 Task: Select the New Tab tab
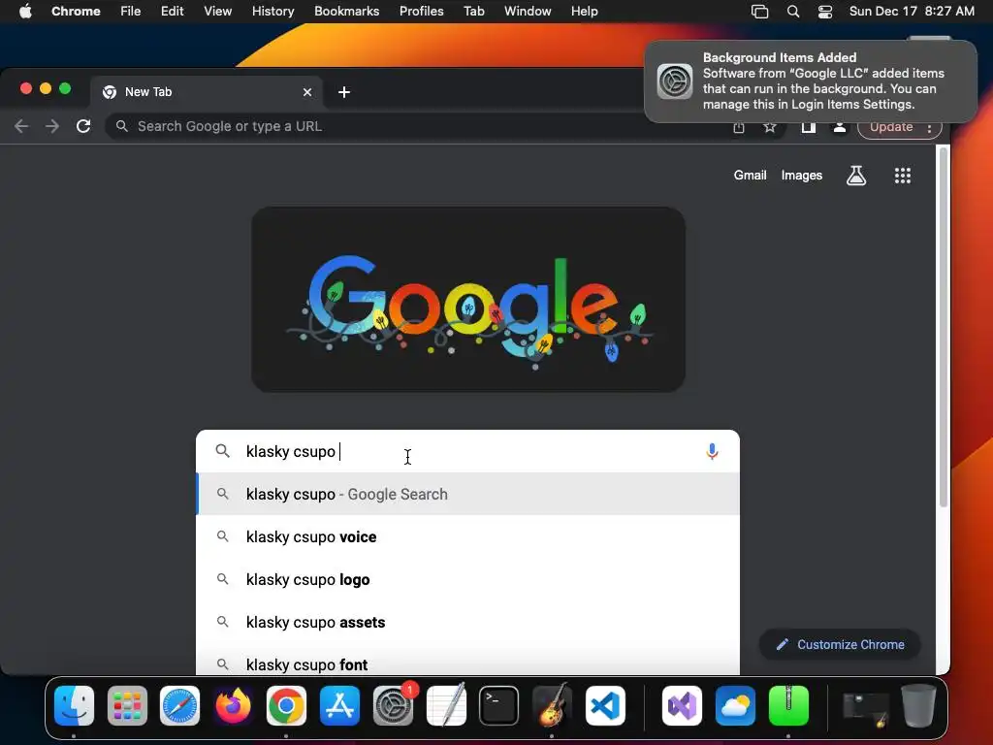(206, 92)
